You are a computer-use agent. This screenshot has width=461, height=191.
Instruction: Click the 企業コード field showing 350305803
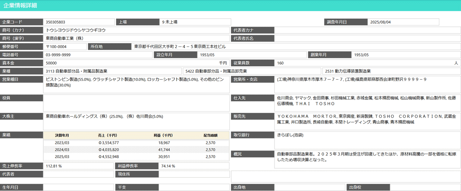(79, 22)
